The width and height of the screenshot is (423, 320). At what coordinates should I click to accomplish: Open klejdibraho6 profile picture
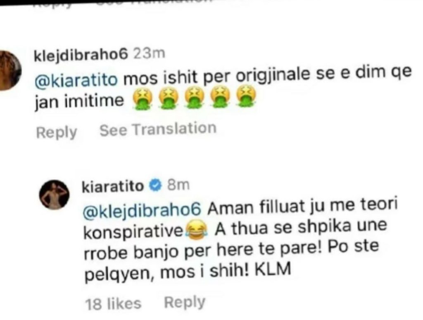point(10,71)
